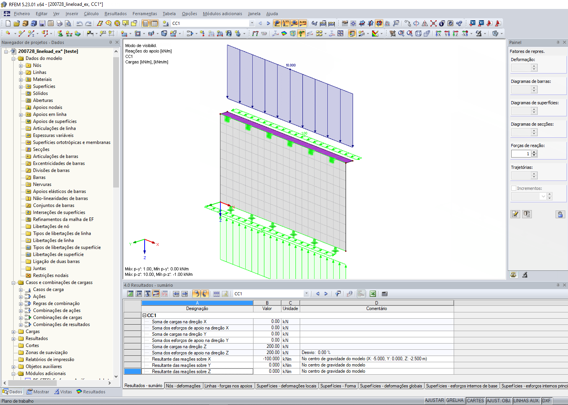Click the DXF status bar button
This screenshot has height=405, width=568.
tap(546, 400)
